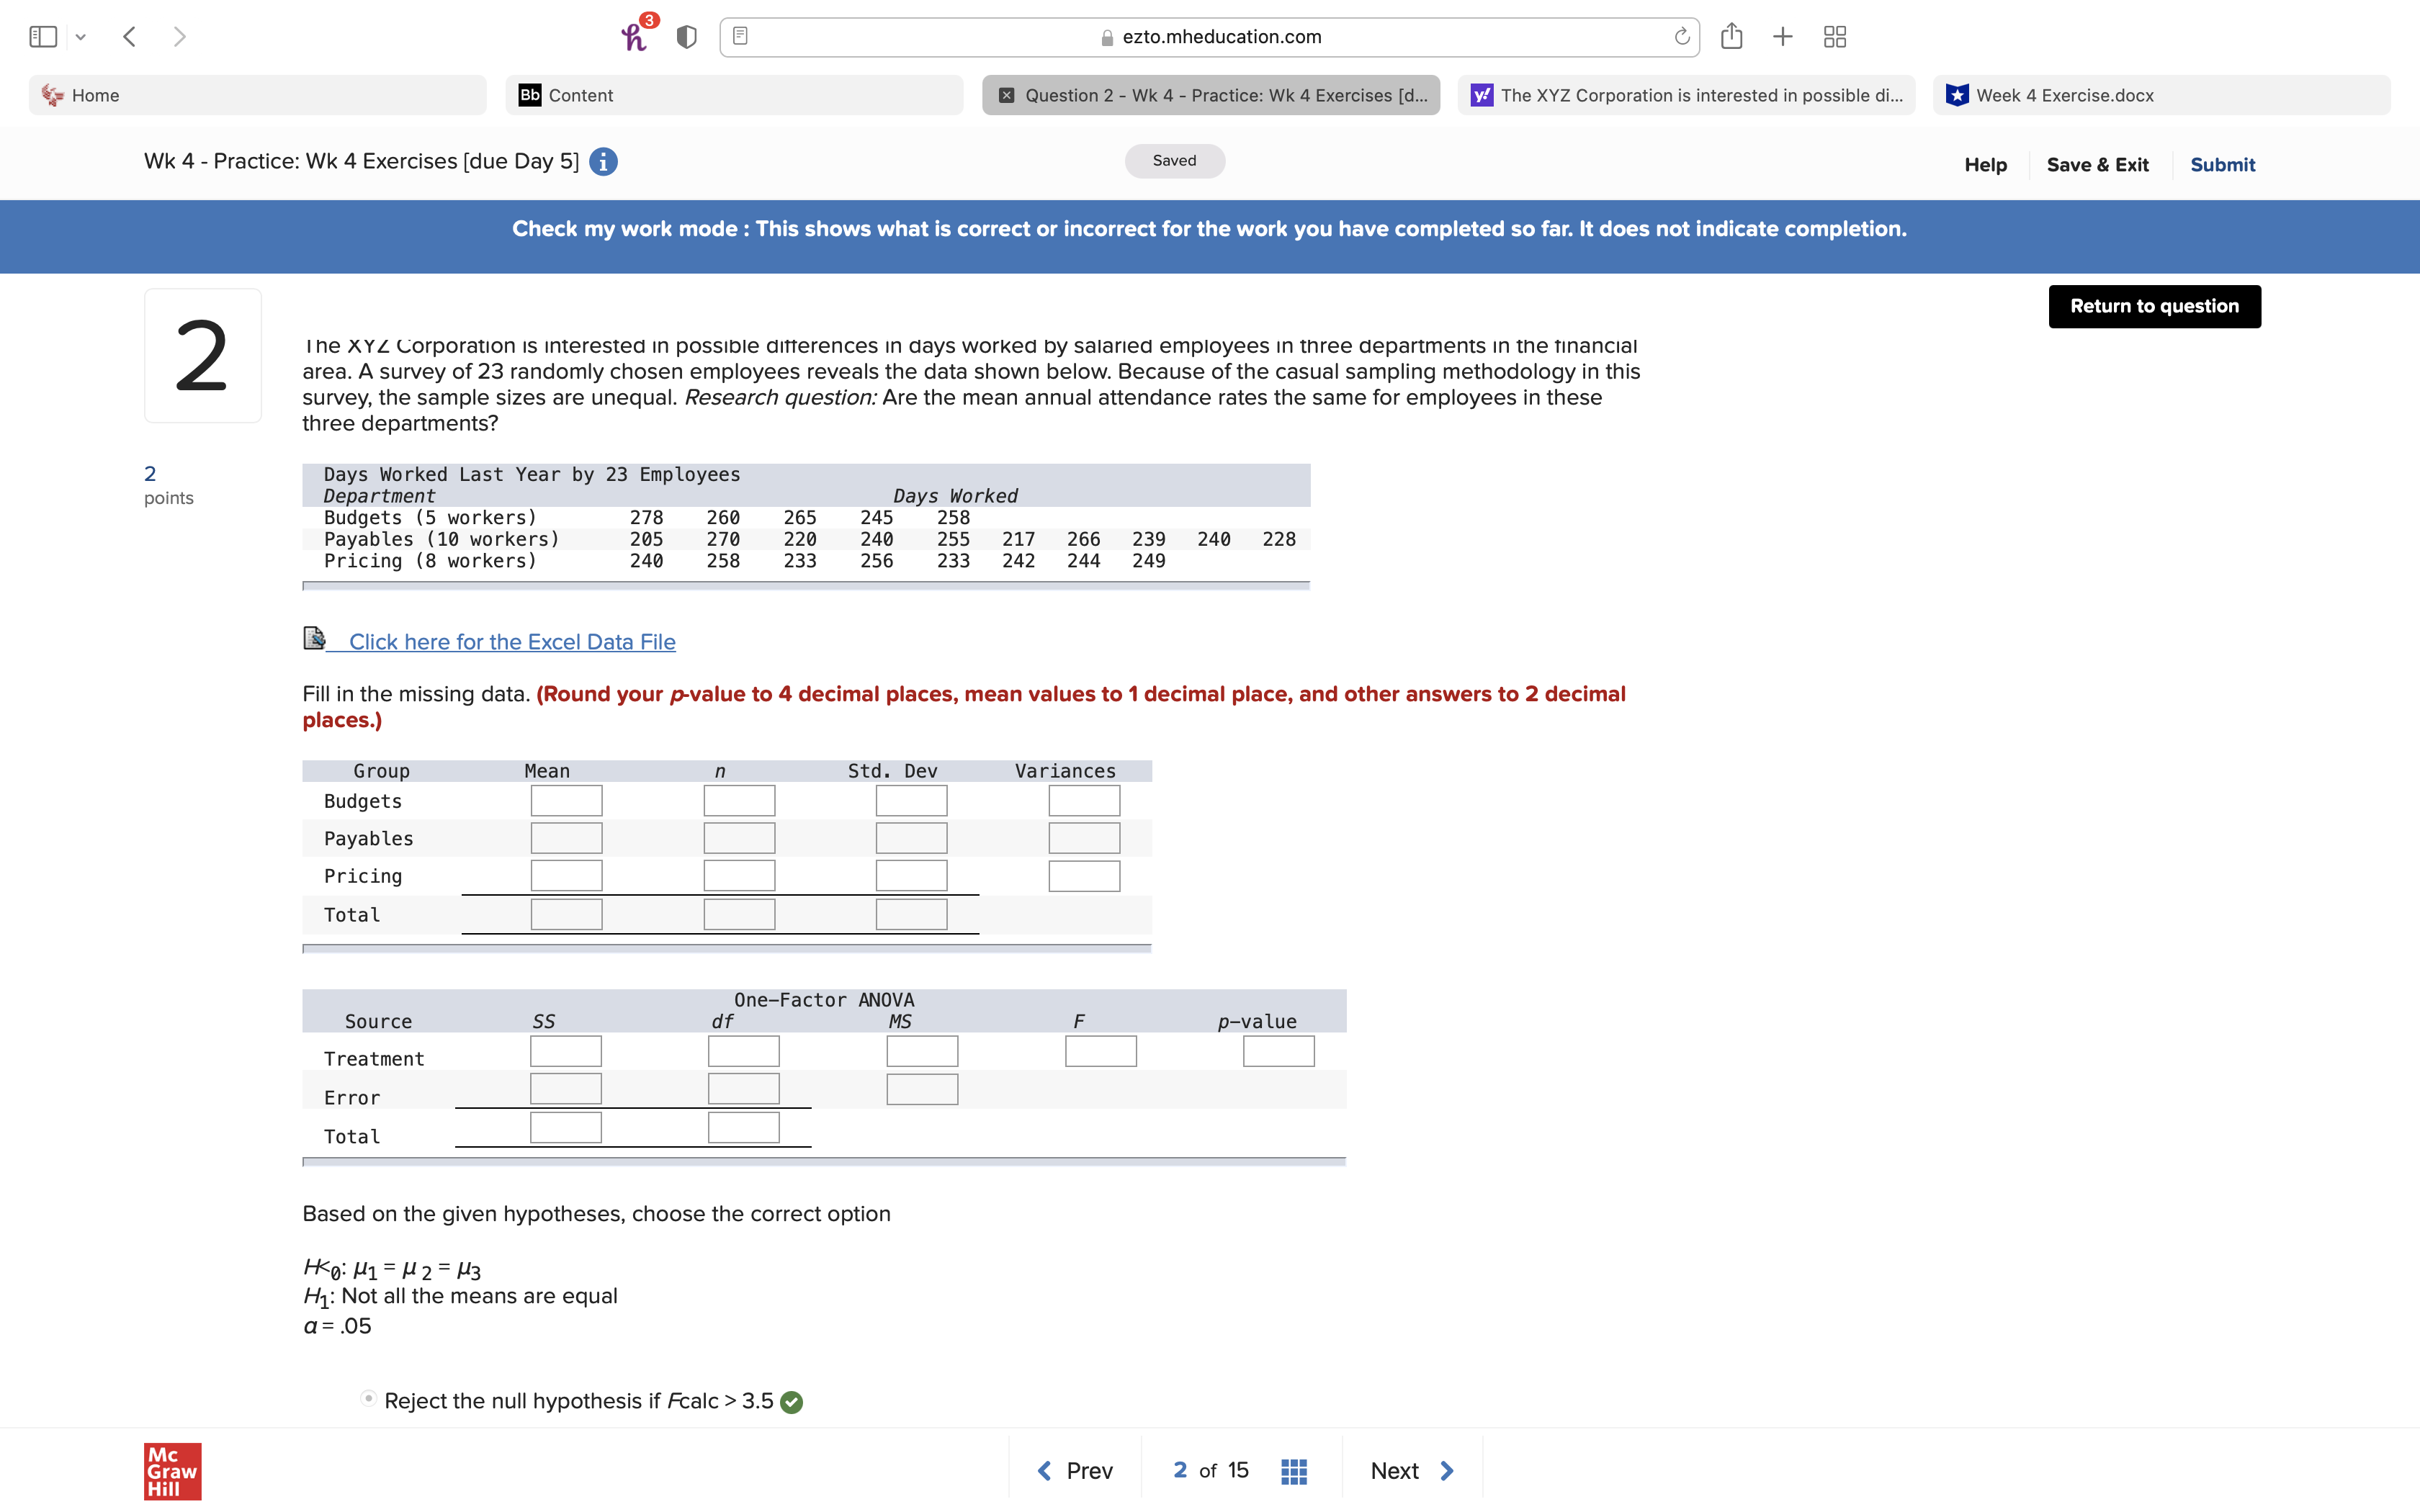
Task: Reload the ezto.mheducation.com page
Action: (x=1681, y=36)
